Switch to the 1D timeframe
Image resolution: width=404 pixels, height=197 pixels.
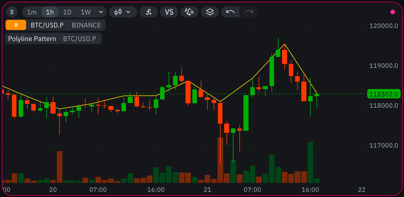click(67, 12)
